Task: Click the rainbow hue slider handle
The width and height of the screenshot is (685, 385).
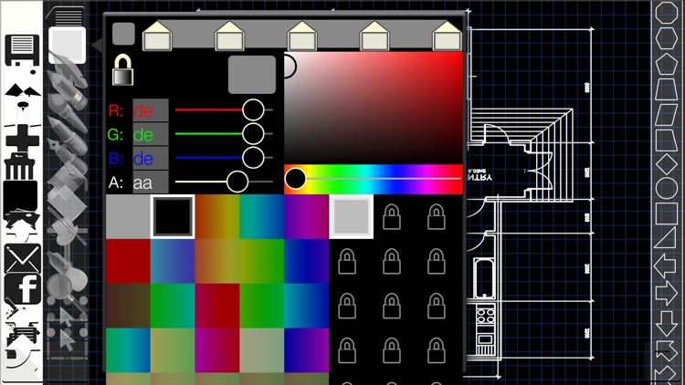Action: coord(295,179)
